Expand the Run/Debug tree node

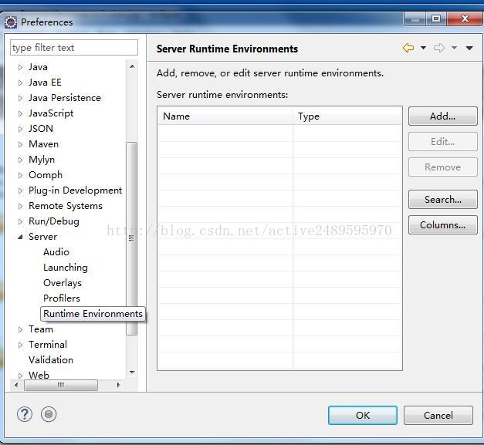point(20,221)
